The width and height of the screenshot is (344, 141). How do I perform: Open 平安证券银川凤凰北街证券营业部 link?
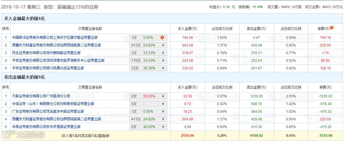(48, 68)
